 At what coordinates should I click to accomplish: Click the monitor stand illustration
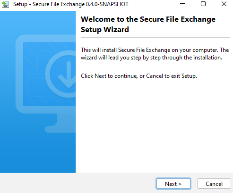point(61,123)
